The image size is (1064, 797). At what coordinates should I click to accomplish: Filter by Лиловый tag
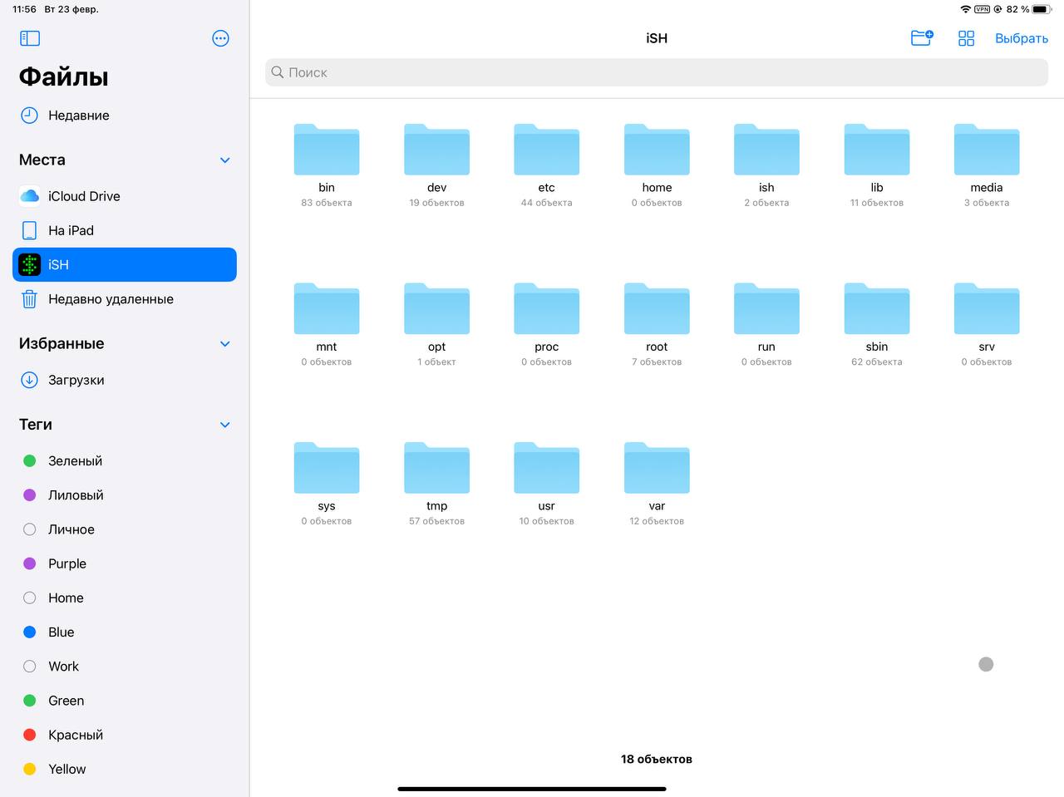point(125,494)
